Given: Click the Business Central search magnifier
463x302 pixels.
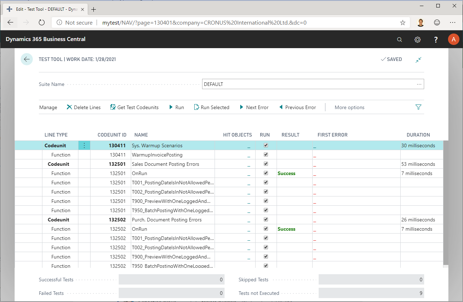Looking at the screenshot, I should [400, 40].
